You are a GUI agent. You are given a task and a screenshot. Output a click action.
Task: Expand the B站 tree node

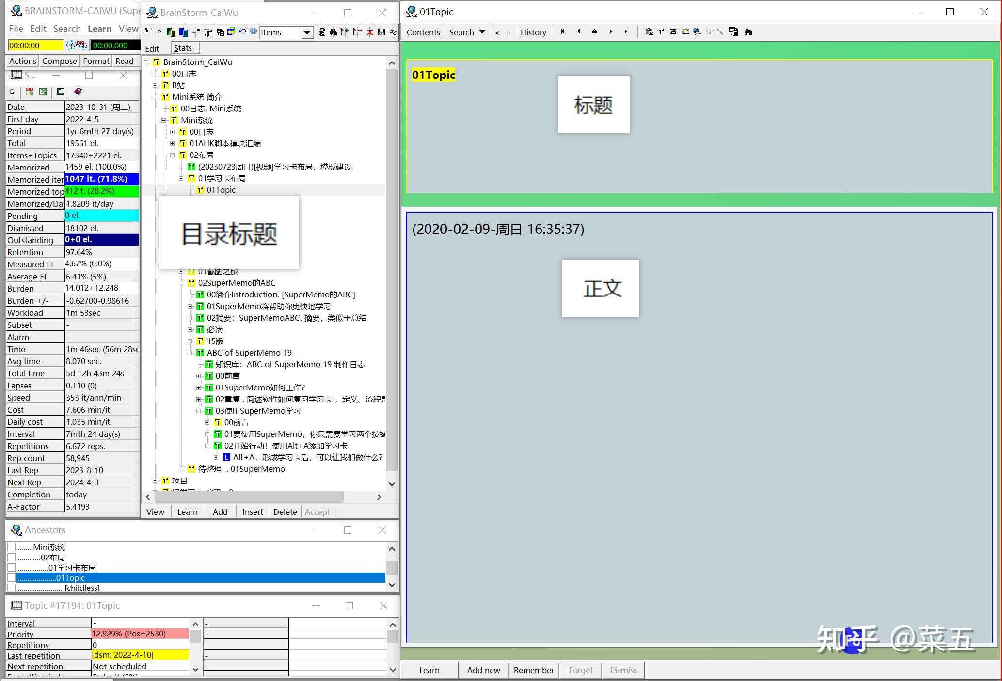pos(155,85)
